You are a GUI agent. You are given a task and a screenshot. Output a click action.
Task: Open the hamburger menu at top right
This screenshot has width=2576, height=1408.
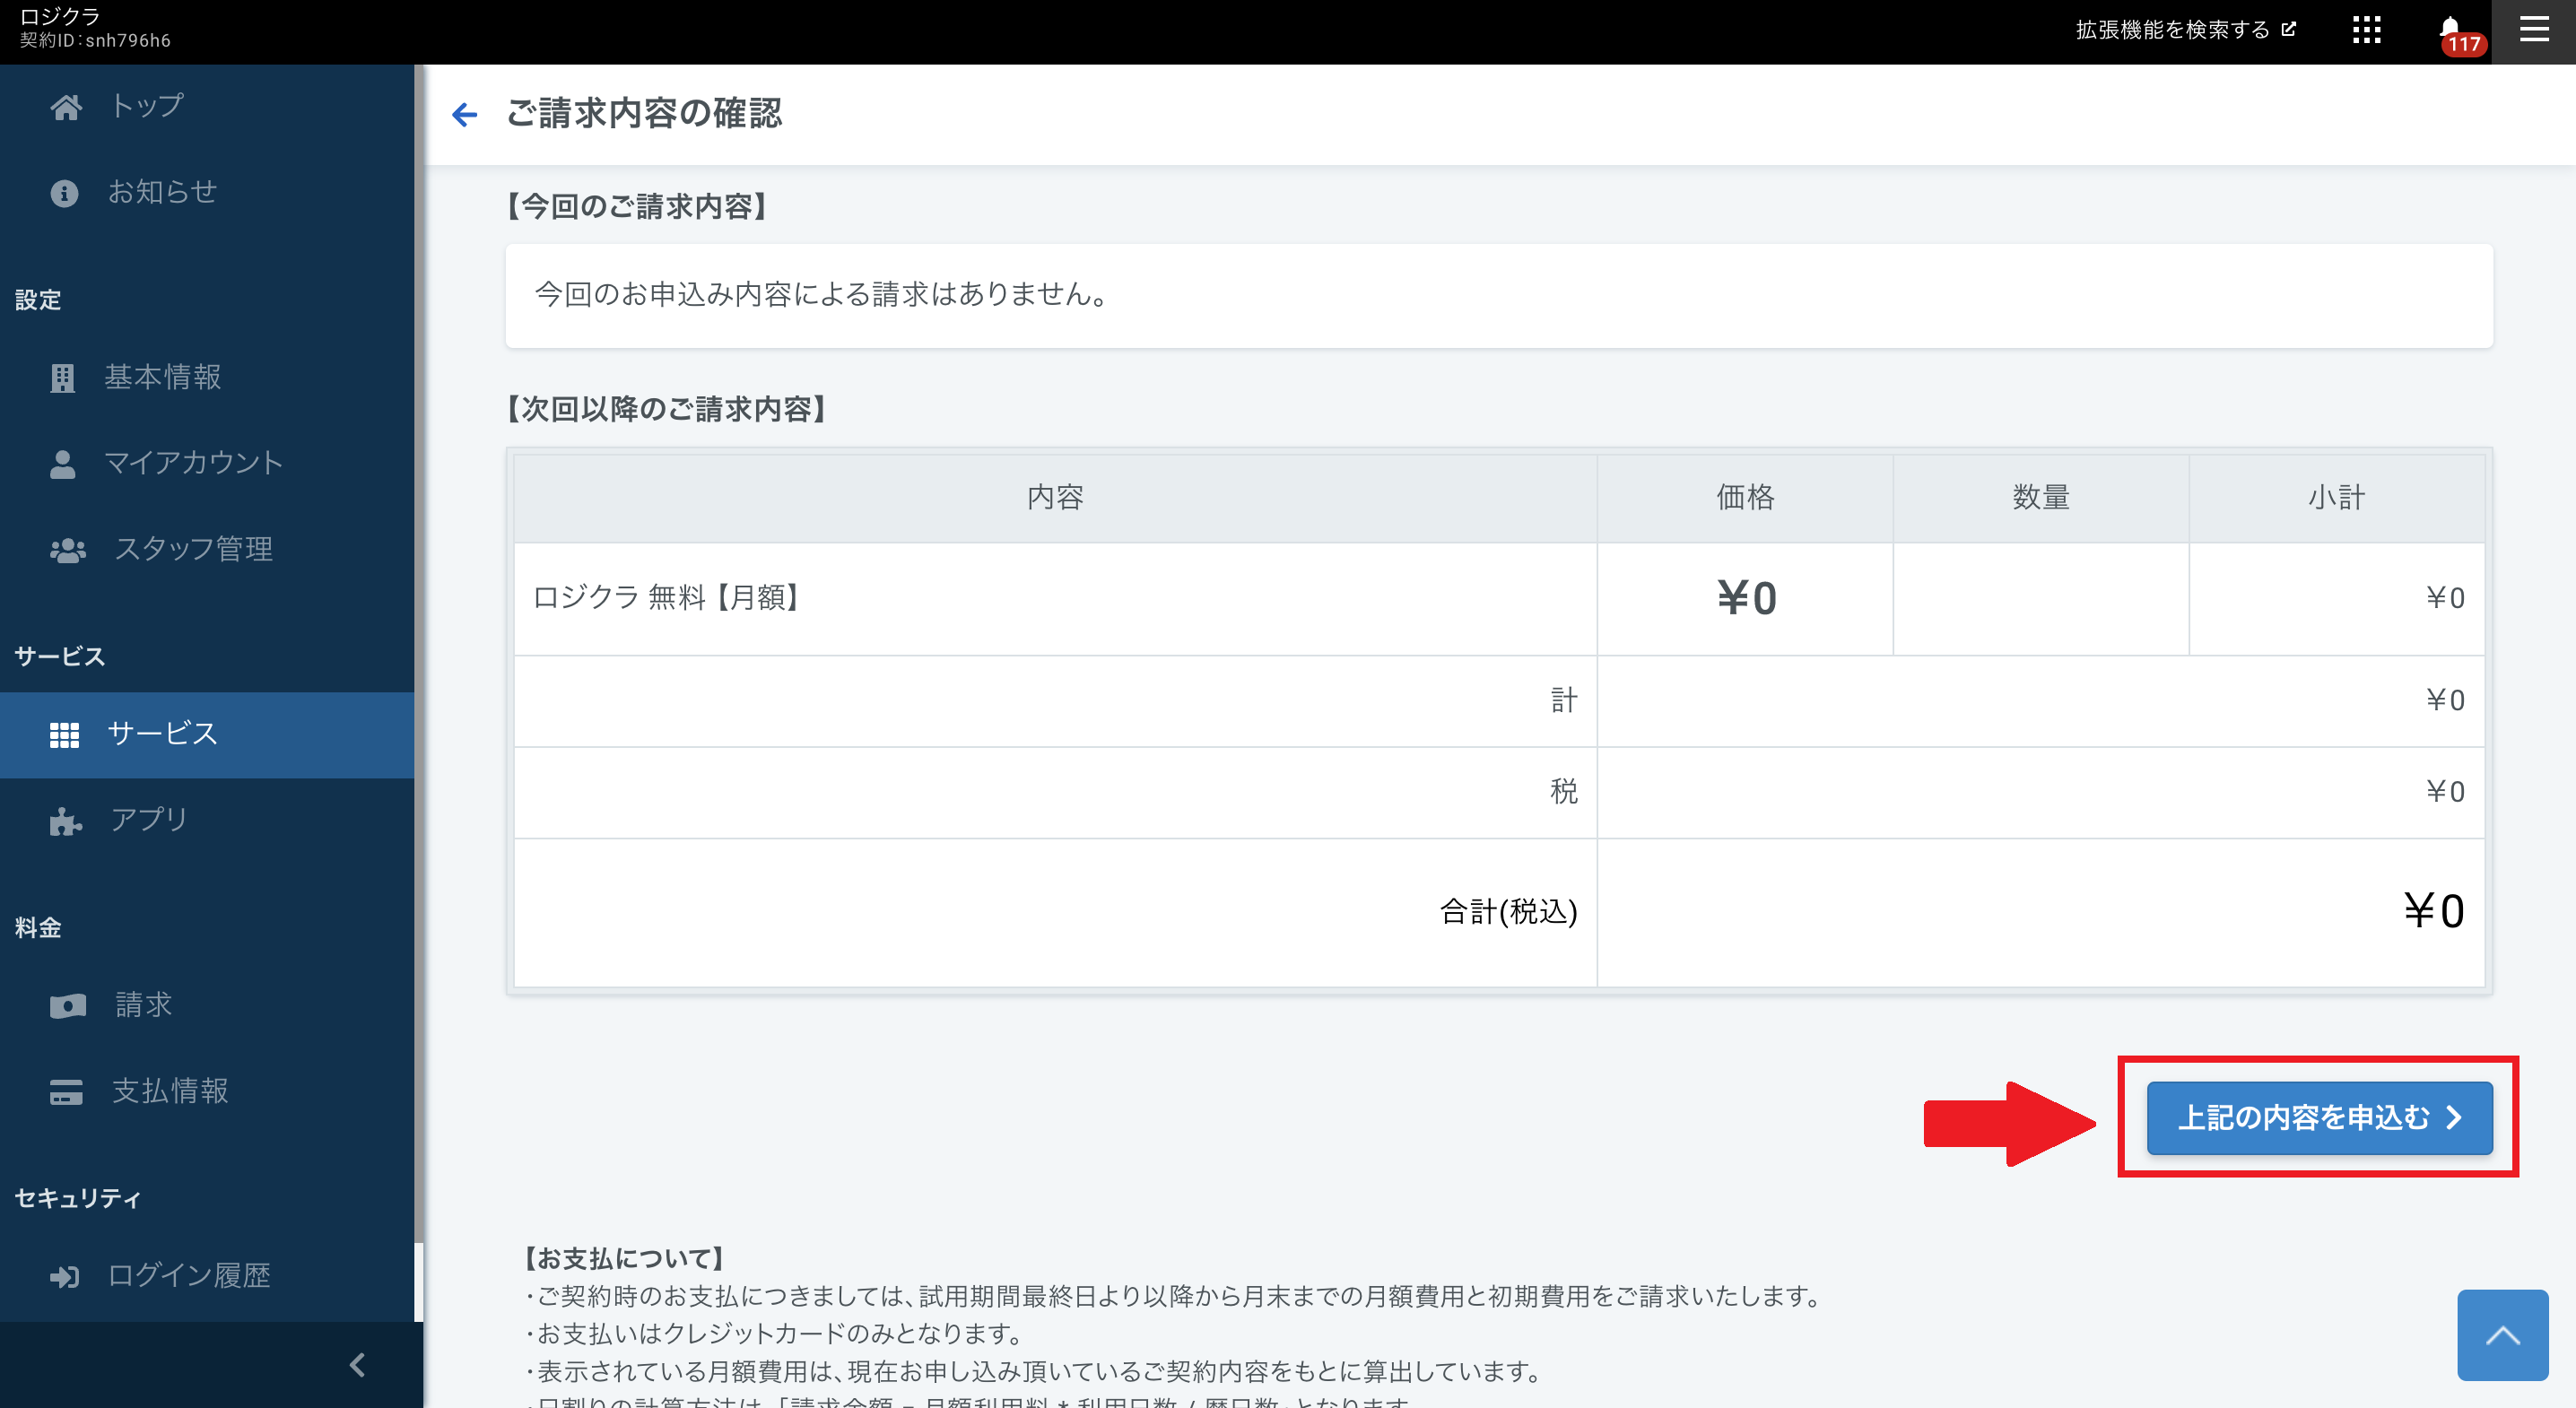tap(2533, 30)
